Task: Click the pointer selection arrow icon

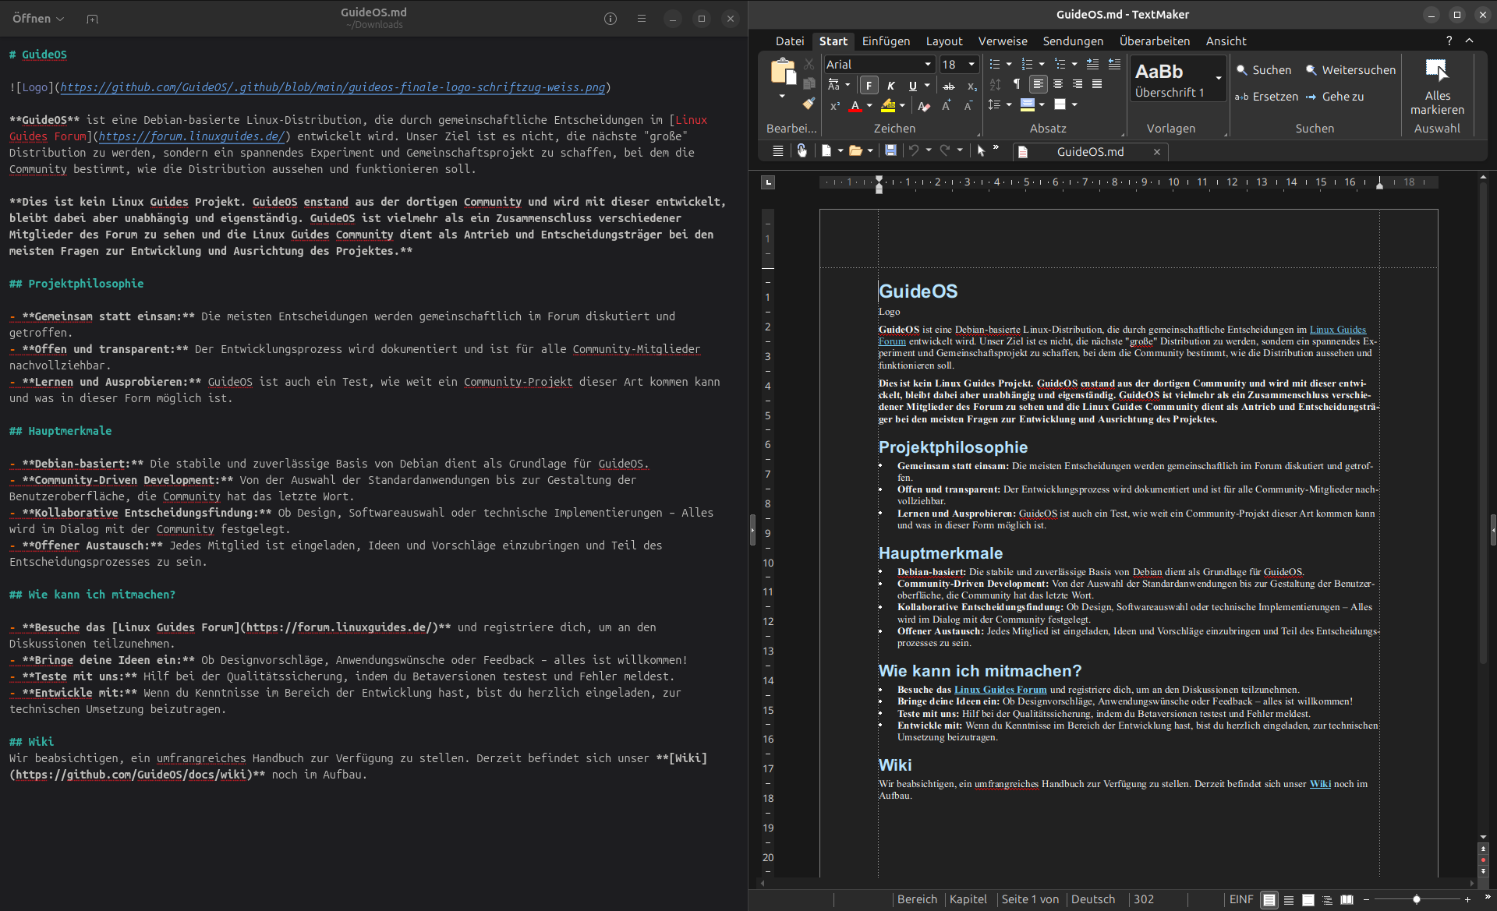Action: point(981,150)
